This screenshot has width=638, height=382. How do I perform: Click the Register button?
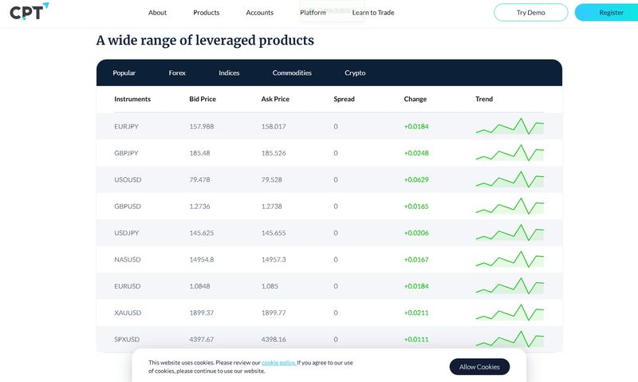point(607,12)
